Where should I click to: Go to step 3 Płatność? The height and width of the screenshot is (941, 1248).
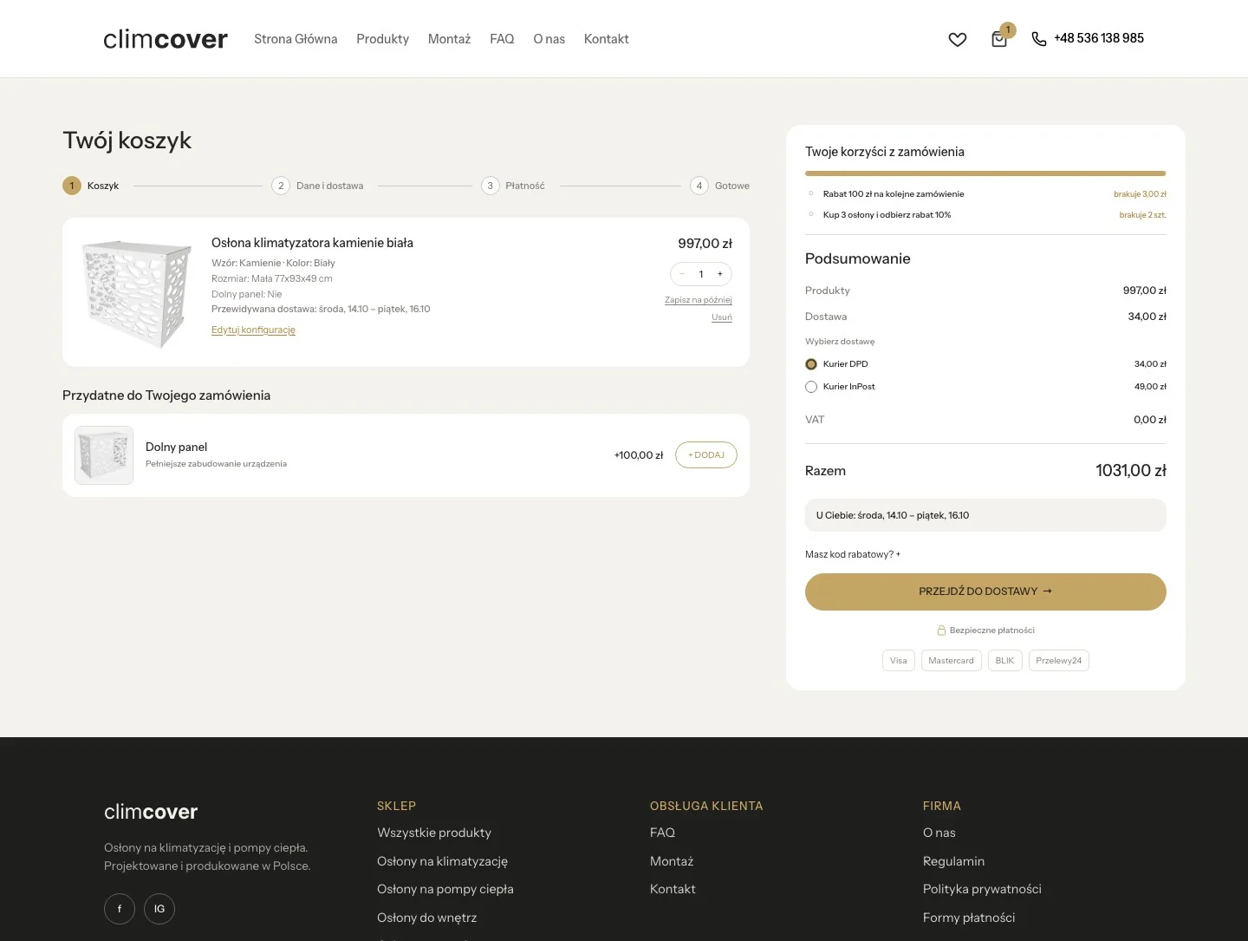513,186
